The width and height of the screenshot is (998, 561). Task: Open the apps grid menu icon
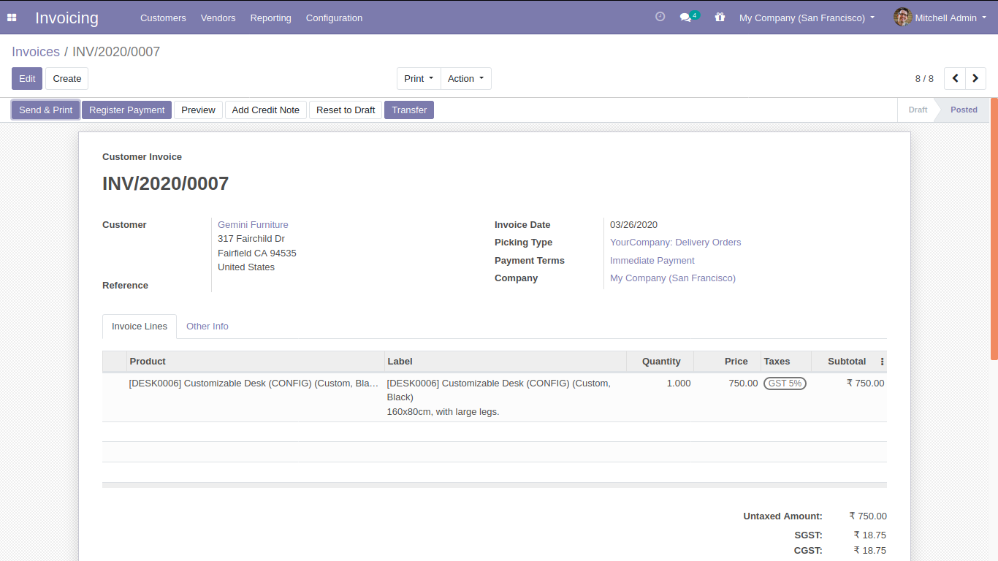tap(12, 18)
